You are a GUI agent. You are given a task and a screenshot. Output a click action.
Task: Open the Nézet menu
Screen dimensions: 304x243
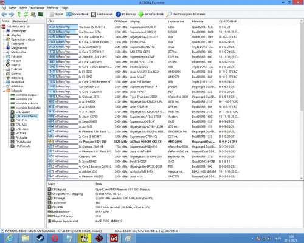[13, 8]
